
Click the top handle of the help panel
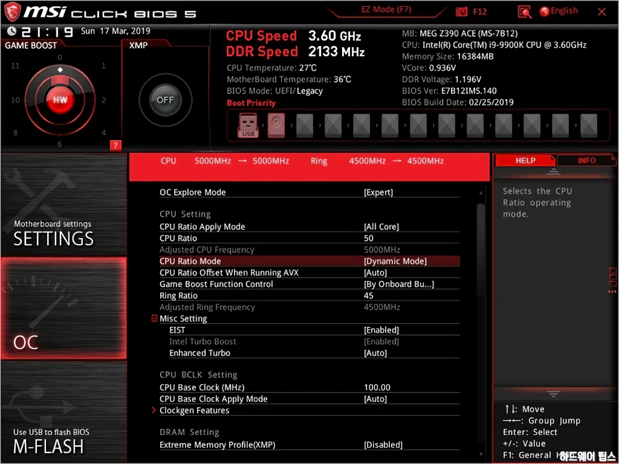click(x=554, y=172)
